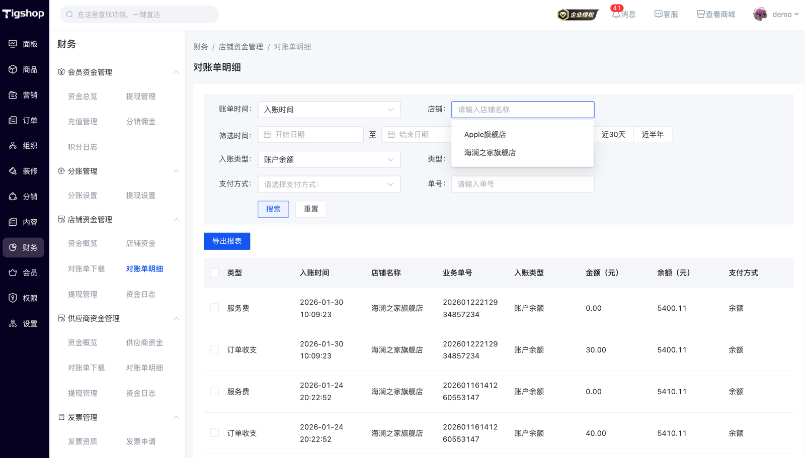Toggle the select-all checkbox in table header

(x=215, y=272)
